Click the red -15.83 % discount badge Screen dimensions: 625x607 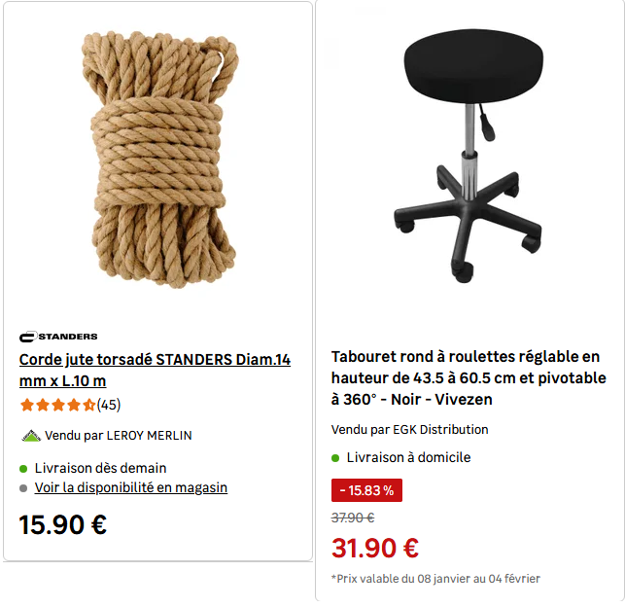click(x=366, y=490)
